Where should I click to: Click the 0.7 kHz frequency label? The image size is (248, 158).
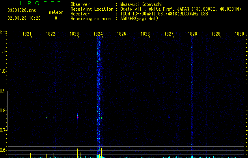tap(3, 130)
